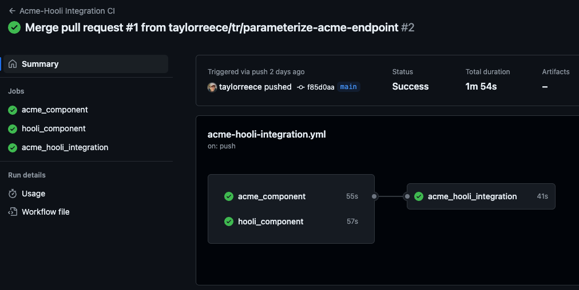Viewport: 579px width, 290px height.
Task: Open acme_component job in the workflow graph
Action: 271,196
